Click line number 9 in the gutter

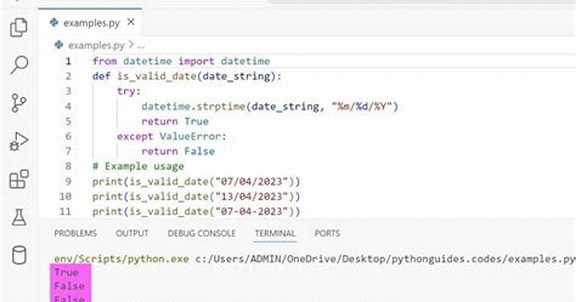[x=68, y=181]
